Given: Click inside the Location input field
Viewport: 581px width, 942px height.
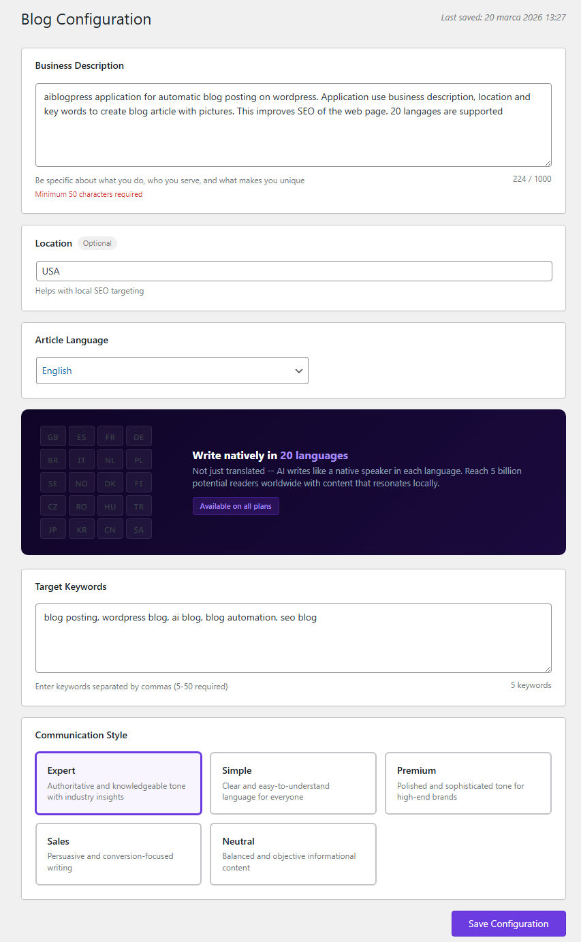Looking at the screenshot, I should click(293, 270).
